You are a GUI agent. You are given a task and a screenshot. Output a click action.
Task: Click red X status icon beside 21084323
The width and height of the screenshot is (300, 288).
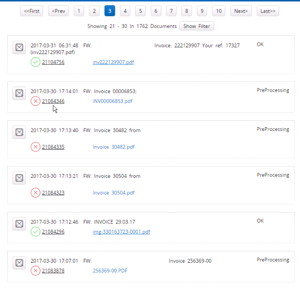coord(35,193)
